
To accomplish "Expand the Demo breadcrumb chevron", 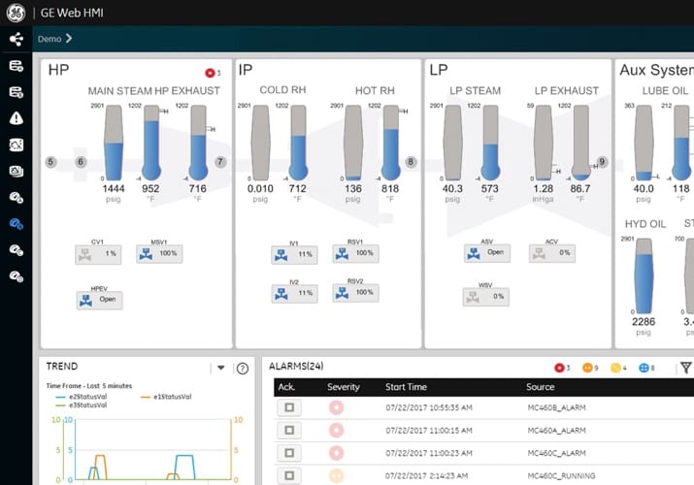I will 69,39.
